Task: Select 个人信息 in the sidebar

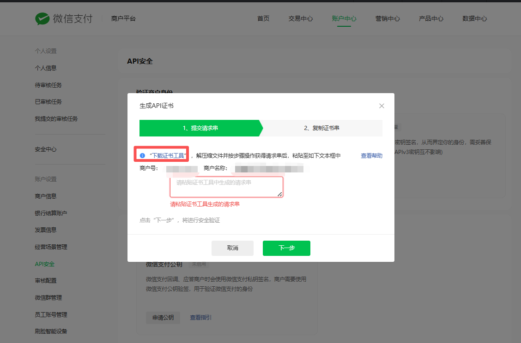Action: point(46,68)
